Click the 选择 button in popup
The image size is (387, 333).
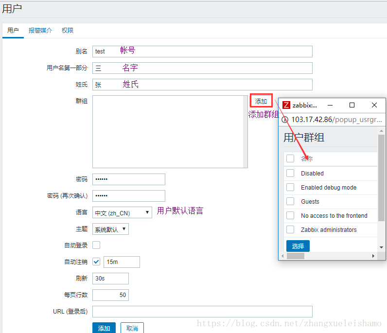pyautogui.click(x=298, y=246)
